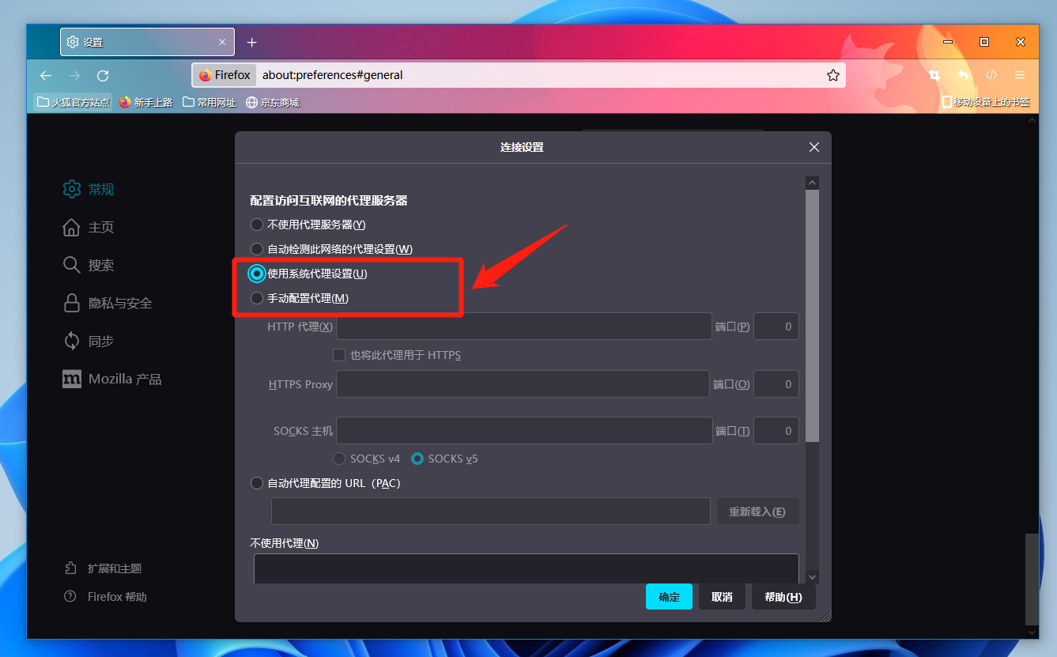
Task: Click dialog scrollbar up arrow
Action: [812, 183]
